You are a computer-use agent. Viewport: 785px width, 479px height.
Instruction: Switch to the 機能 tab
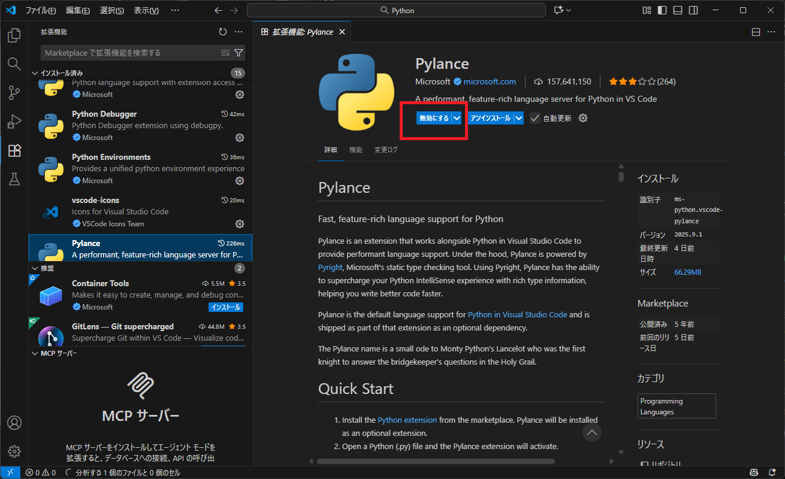click(x=355, y=149)
